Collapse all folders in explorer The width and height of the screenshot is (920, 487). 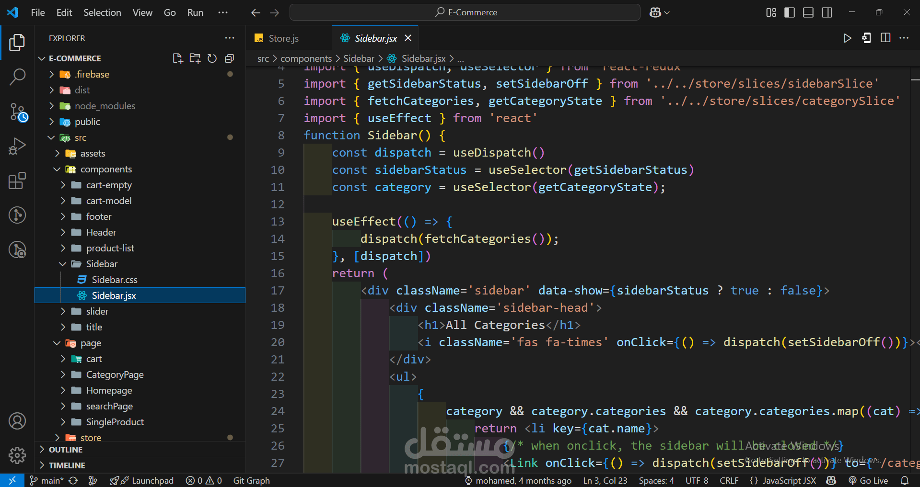pos(229,58)
